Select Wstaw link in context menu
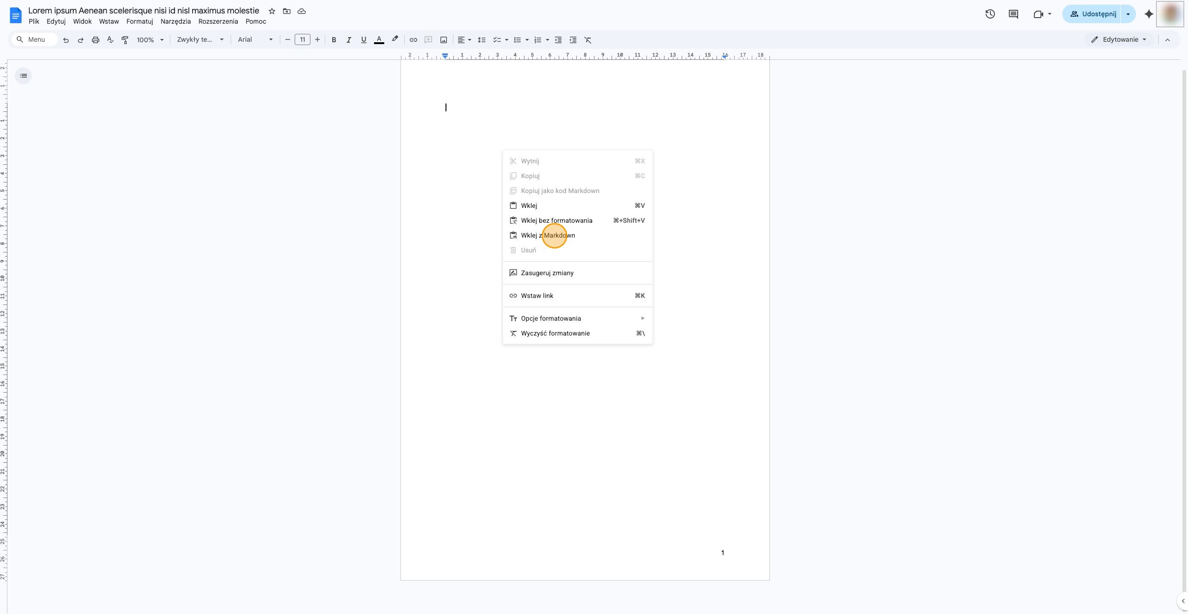 pyautogui.click(x=578, y=296)
